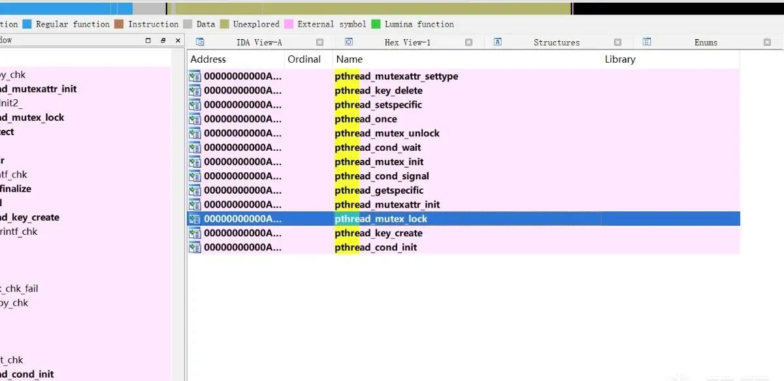Click the Instruction color legend swatch

[x=119, y=24]
